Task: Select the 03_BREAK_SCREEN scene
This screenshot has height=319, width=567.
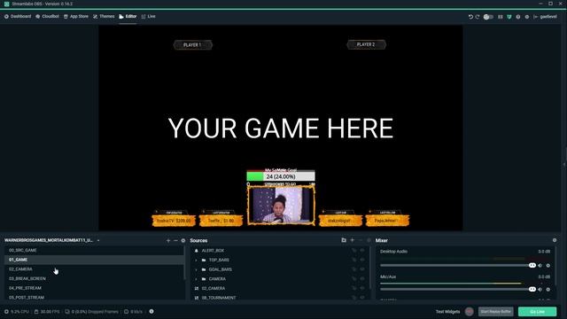Action: click(x=94, y=278)
